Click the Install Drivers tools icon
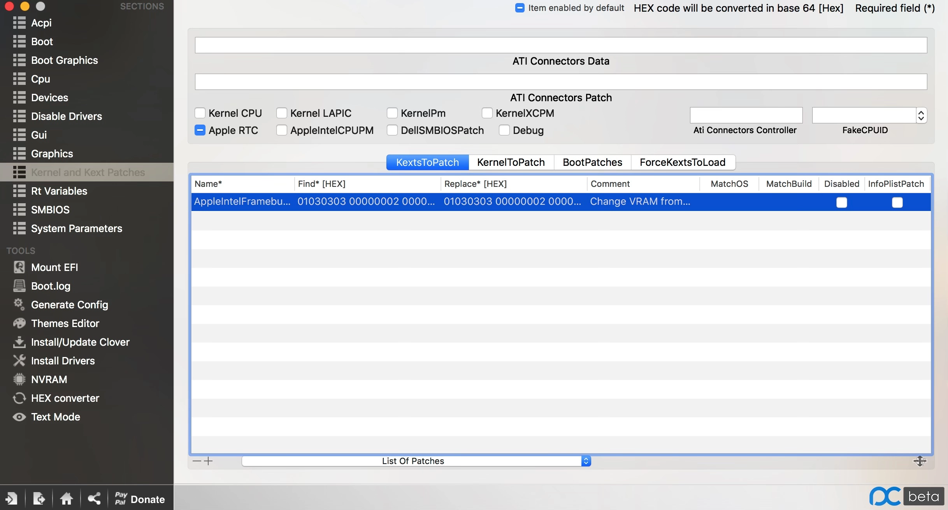This screenshot has width=948, height=510. (19, 361)
